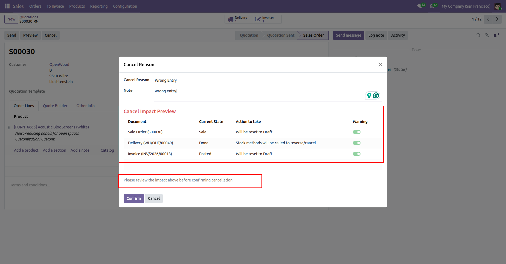Open the Cancel Reason dropdown field
Viewport: 506px width, 264px height.
[x=268, y=80]
